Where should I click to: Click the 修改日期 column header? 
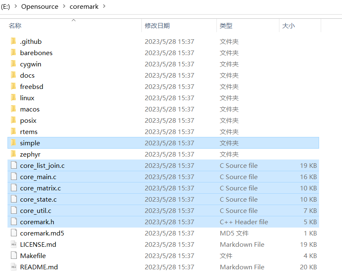click(157, 25)
